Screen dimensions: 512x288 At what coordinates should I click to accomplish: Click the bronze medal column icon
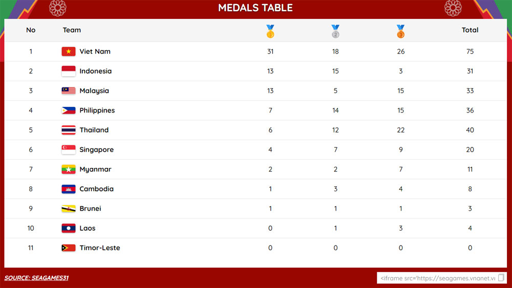pos(401,31)
